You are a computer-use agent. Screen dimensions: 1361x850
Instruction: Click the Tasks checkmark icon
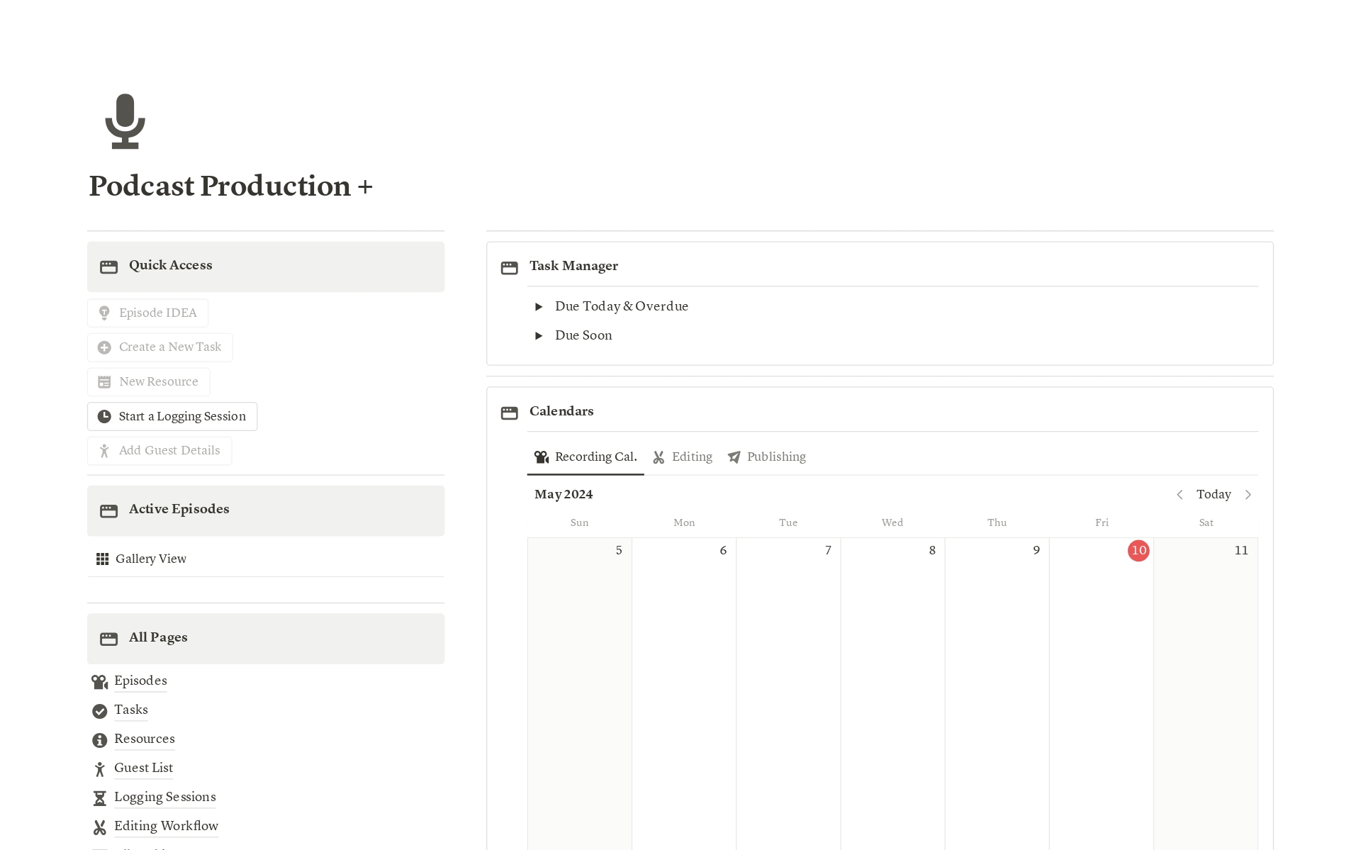[x=99, y=711]
